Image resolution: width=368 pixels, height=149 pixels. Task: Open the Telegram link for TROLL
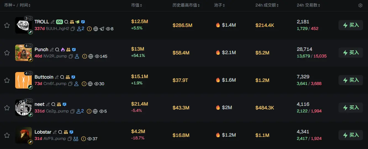(x=102, y=29)
